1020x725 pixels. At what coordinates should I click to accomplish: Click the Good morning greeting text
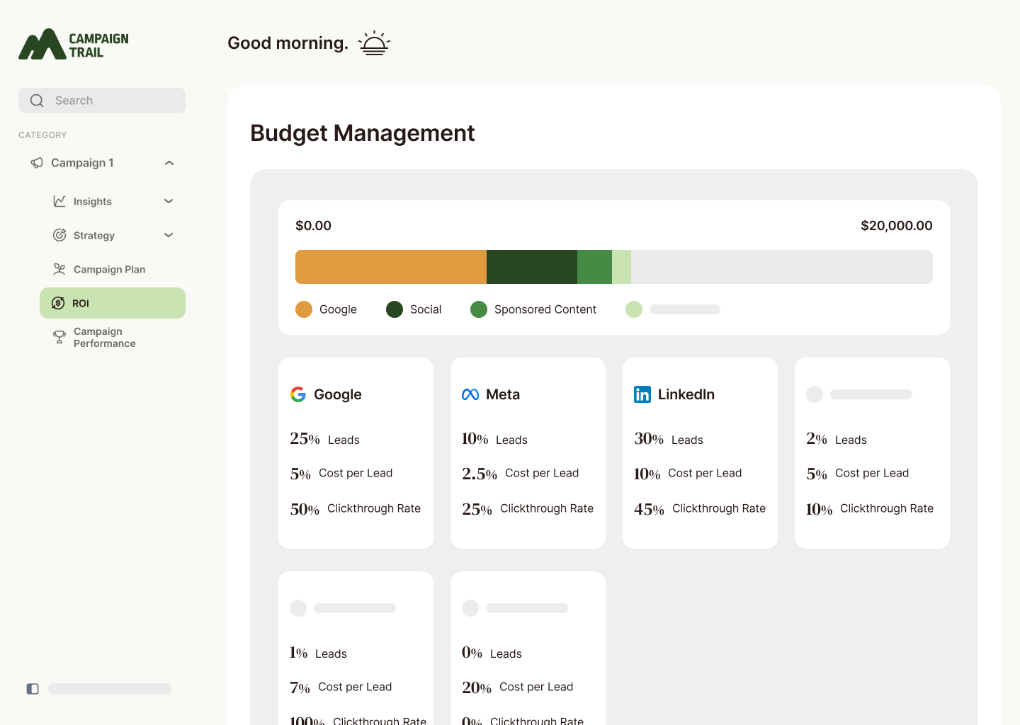click(x=288, y=43)
